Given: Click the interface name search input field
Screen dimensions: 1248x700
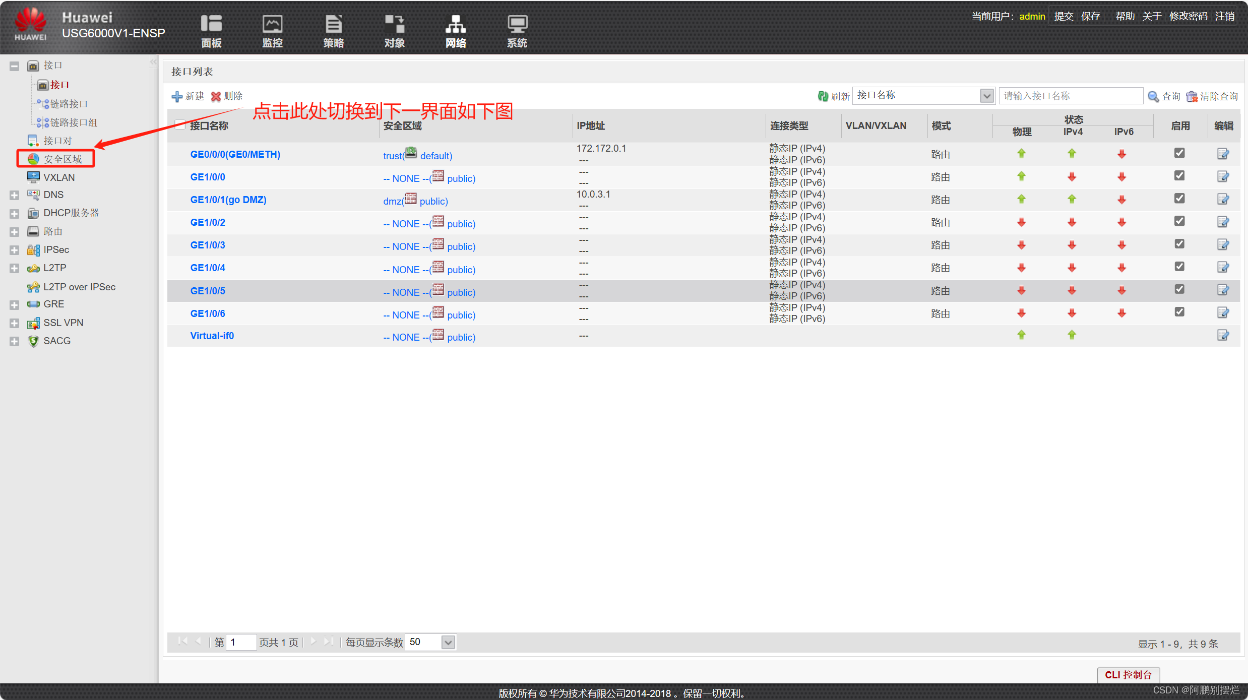Looking at the screenshot, I should 1071,96.
